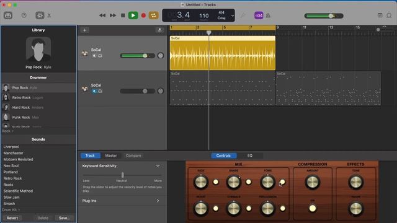Open the LCD display mode dropdown arrow
This screenshot has height=223, width=397.
tap(233, 15)
